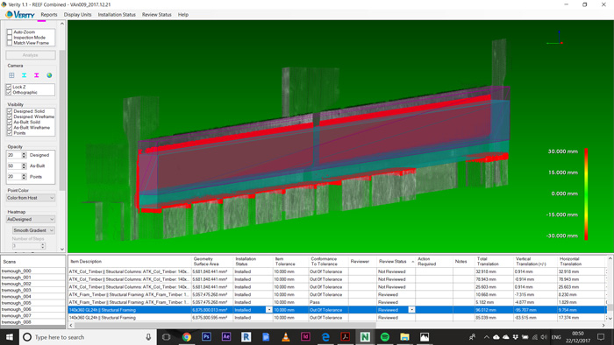Click the grid camera view icon

click(x=11, y=75)
